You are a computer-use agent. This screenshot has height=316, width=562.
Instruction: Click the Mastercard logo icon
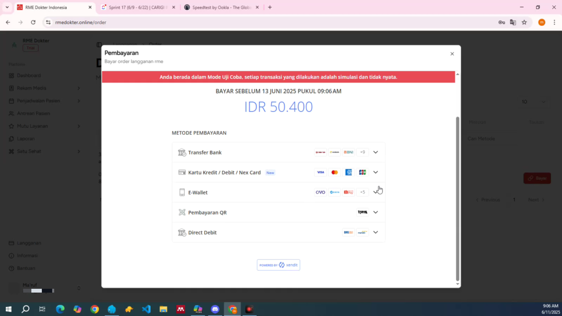tap(335, 172)
